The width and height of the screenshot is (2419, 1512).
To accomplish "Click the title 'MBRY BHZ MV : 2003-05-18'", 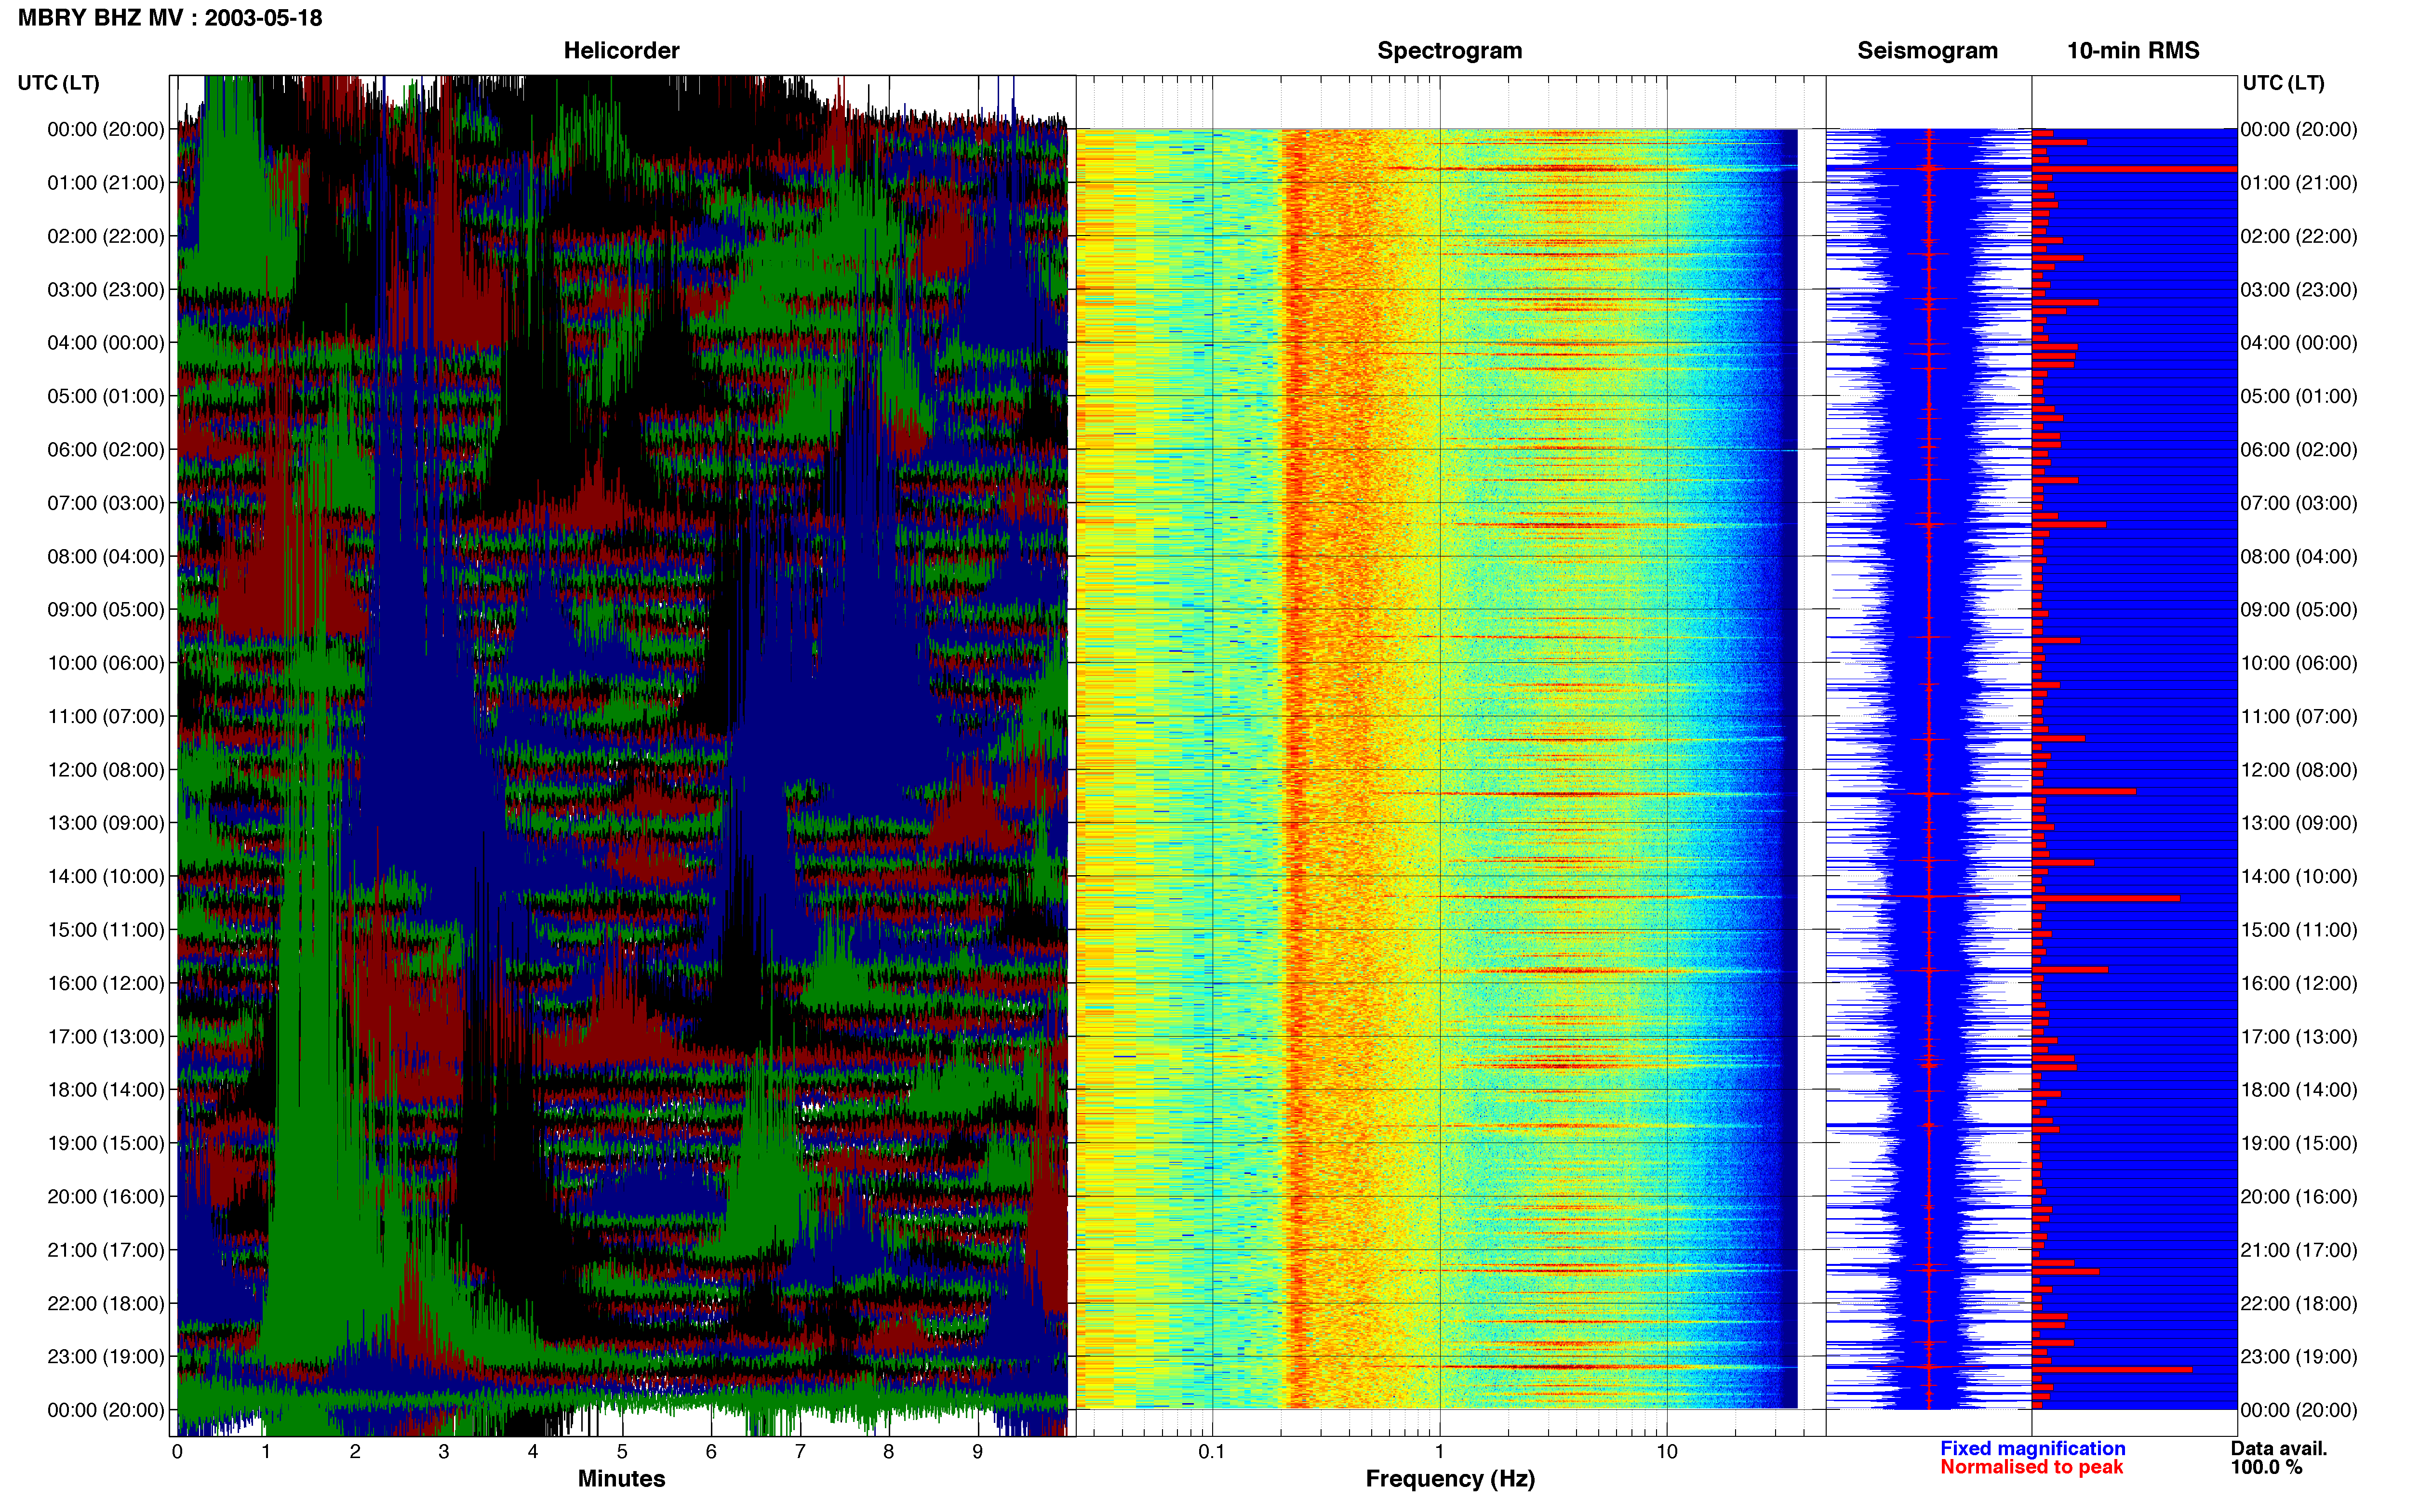I will (170, 18).
